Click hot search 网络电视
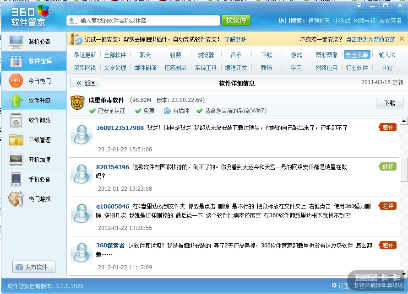The height and width of the screenshot is (294, 408). (364, 21)
